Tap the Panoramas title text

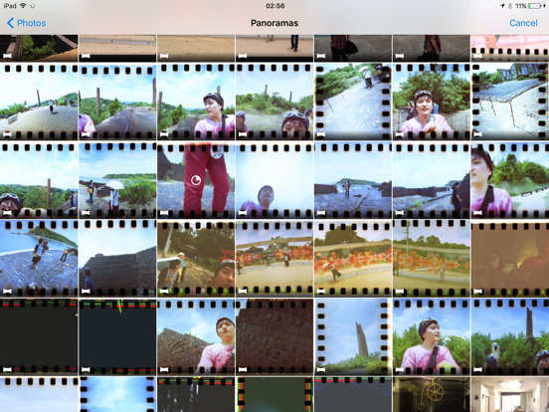point(274,23)
